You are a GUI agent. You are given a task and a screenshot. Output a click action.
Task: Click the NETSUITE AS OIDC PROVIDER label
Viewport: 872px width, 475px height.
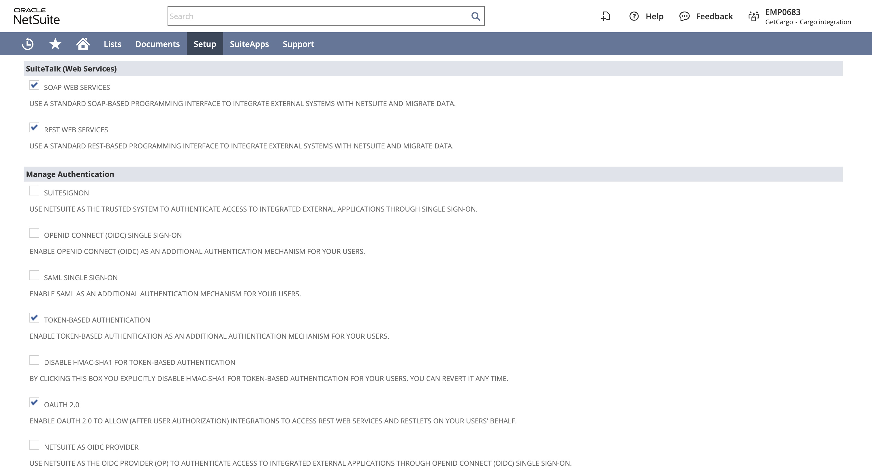(91, 447)
